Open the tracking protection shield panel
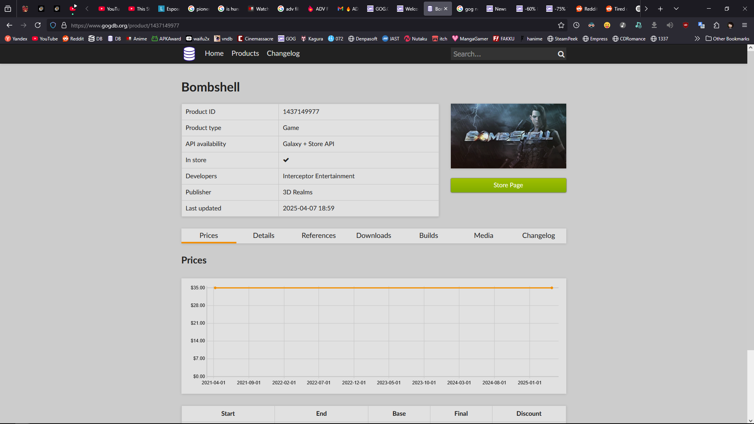This screenshot has height=424, width=754. tap(53, 25)
